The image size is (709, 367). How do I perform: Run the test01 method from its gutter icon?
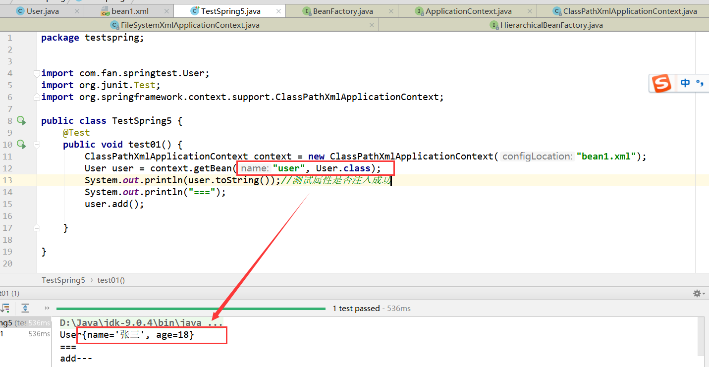click(x=21, y=144)
